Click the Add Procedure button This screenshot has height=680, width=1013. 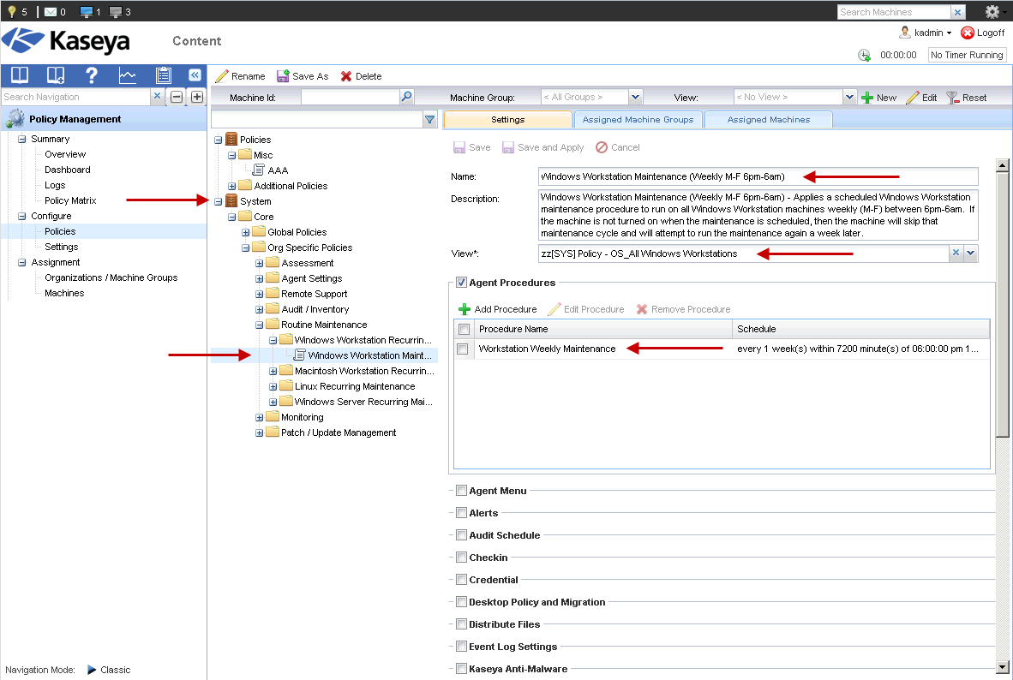(x=498, y=309)
